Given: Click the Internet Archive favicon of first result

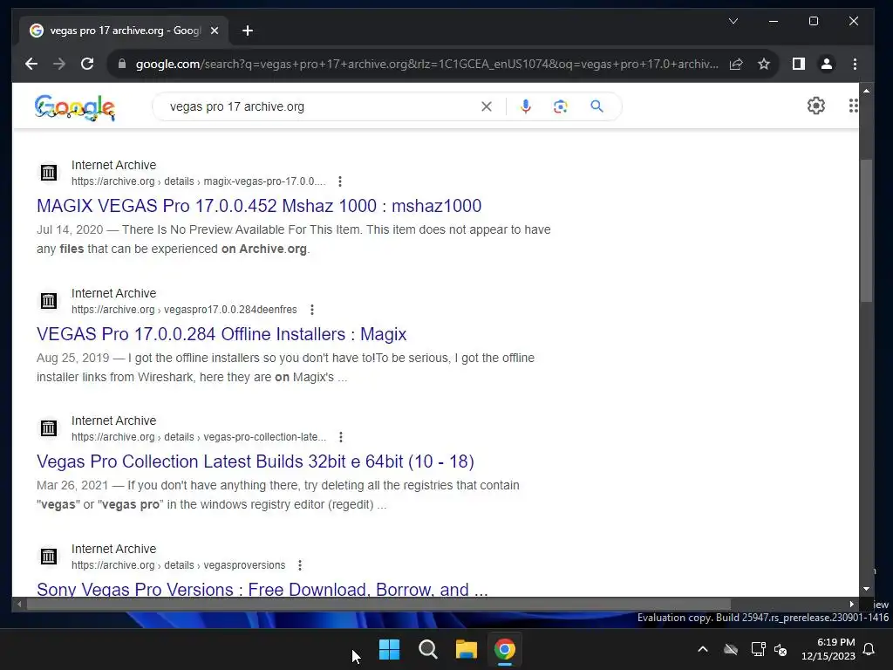Looking at the screenshot, I should tap(49, 173).
